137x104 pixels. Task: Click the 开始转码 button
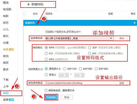coord(51,97)
